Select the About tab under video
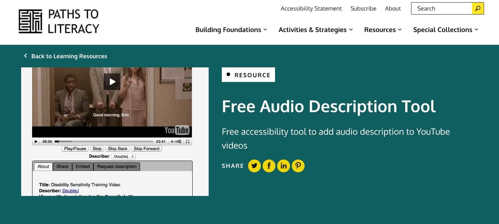This screenshot has height=224, width=499. coord(43,166)
